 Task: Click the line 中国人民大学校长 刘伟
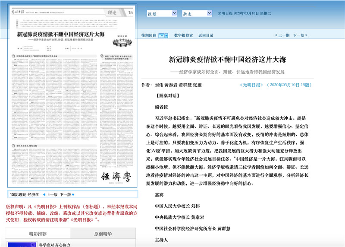coord(177,206)
